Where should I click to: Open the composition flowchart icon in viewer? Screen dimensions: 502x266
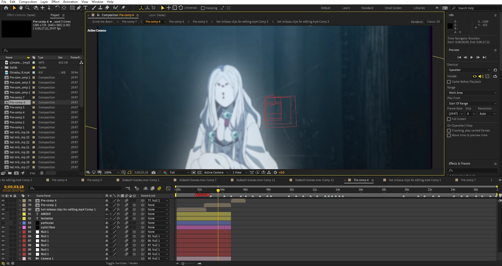tap(269, 172)
